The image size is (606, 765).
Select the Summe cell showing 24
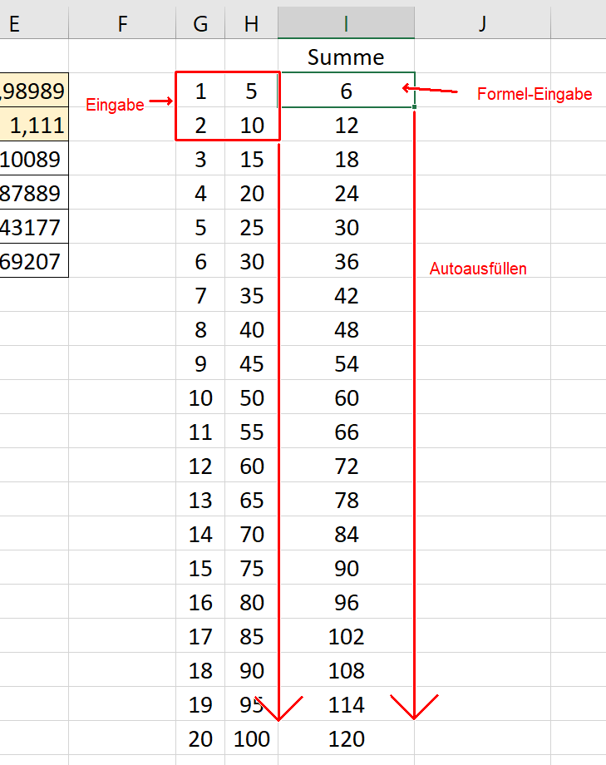[x=346, y=193]
